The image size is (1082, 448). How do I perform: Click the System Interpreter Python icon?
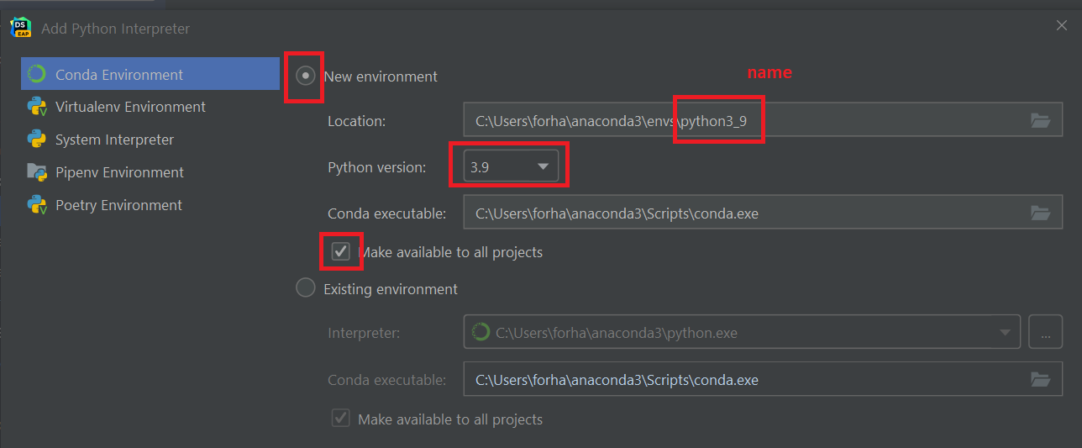[x=36, y=140]
